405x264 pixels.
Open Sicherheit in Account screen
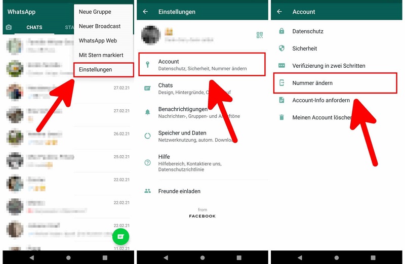coord(336,49)
